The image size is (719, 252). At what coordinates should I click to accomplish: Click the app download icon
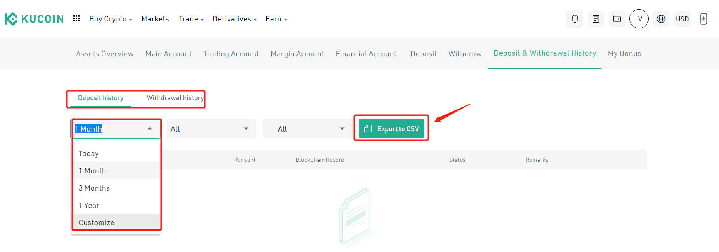[704, 19]
